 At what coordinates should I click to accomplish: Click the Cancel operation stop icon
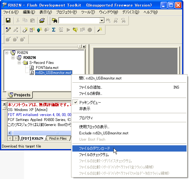[x=90, y=30]
